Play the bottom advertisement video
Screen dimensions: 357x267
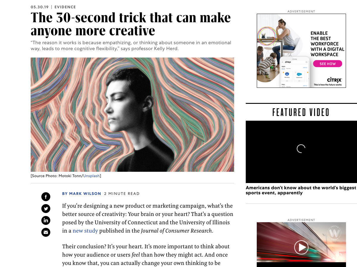[301, 247]
